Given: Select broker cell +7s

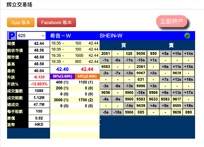Looking at the screenshot, I should pyautogui.click(x=165, y=79).
